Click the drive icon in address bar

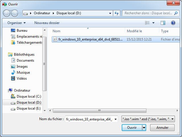26,13
